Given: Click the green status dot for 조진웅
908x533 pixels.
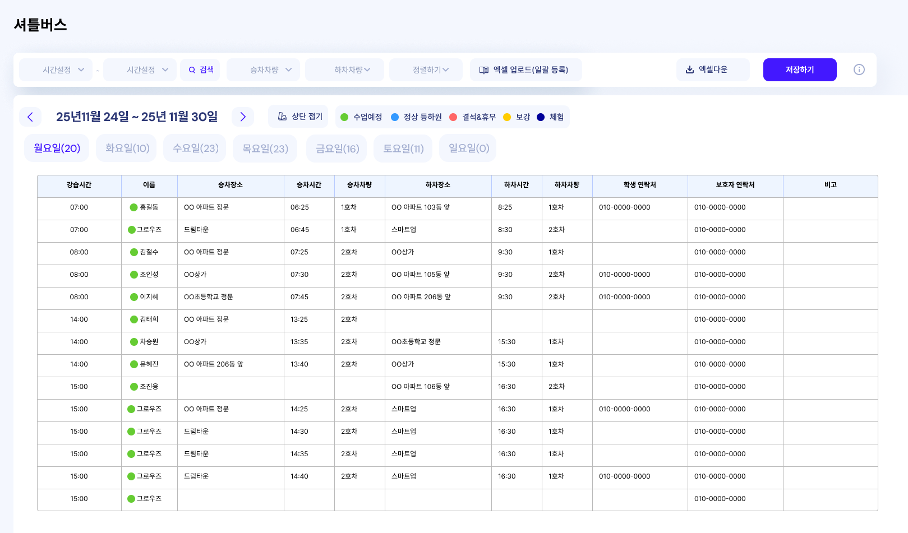Looking at the screenshot, I should coord(133,387).
